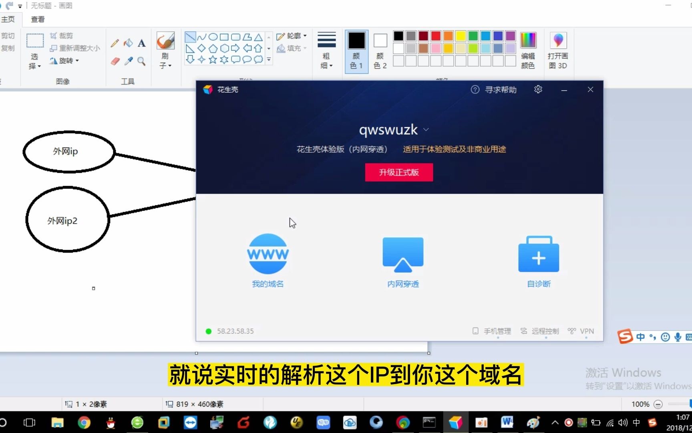Open the 填充 fill dropdown

tap(292, 48)
